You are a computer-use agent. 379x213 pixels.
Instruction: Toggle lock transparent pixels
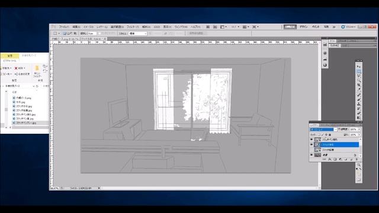pyautogui.click(x=319, y=135)
